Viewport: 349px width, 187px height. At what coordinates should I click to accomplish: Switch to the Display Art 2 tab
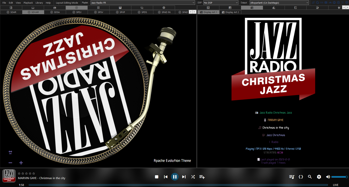click(x=230, y=12)
